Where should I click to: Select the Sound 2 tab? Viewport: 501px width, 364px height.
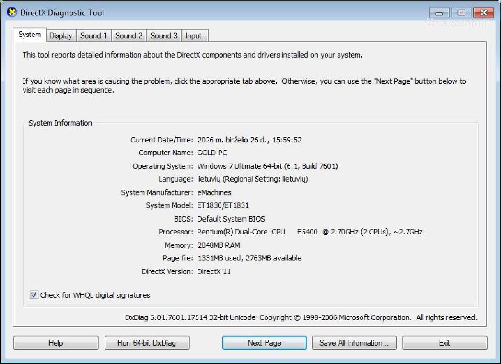(x=129, y=36)
